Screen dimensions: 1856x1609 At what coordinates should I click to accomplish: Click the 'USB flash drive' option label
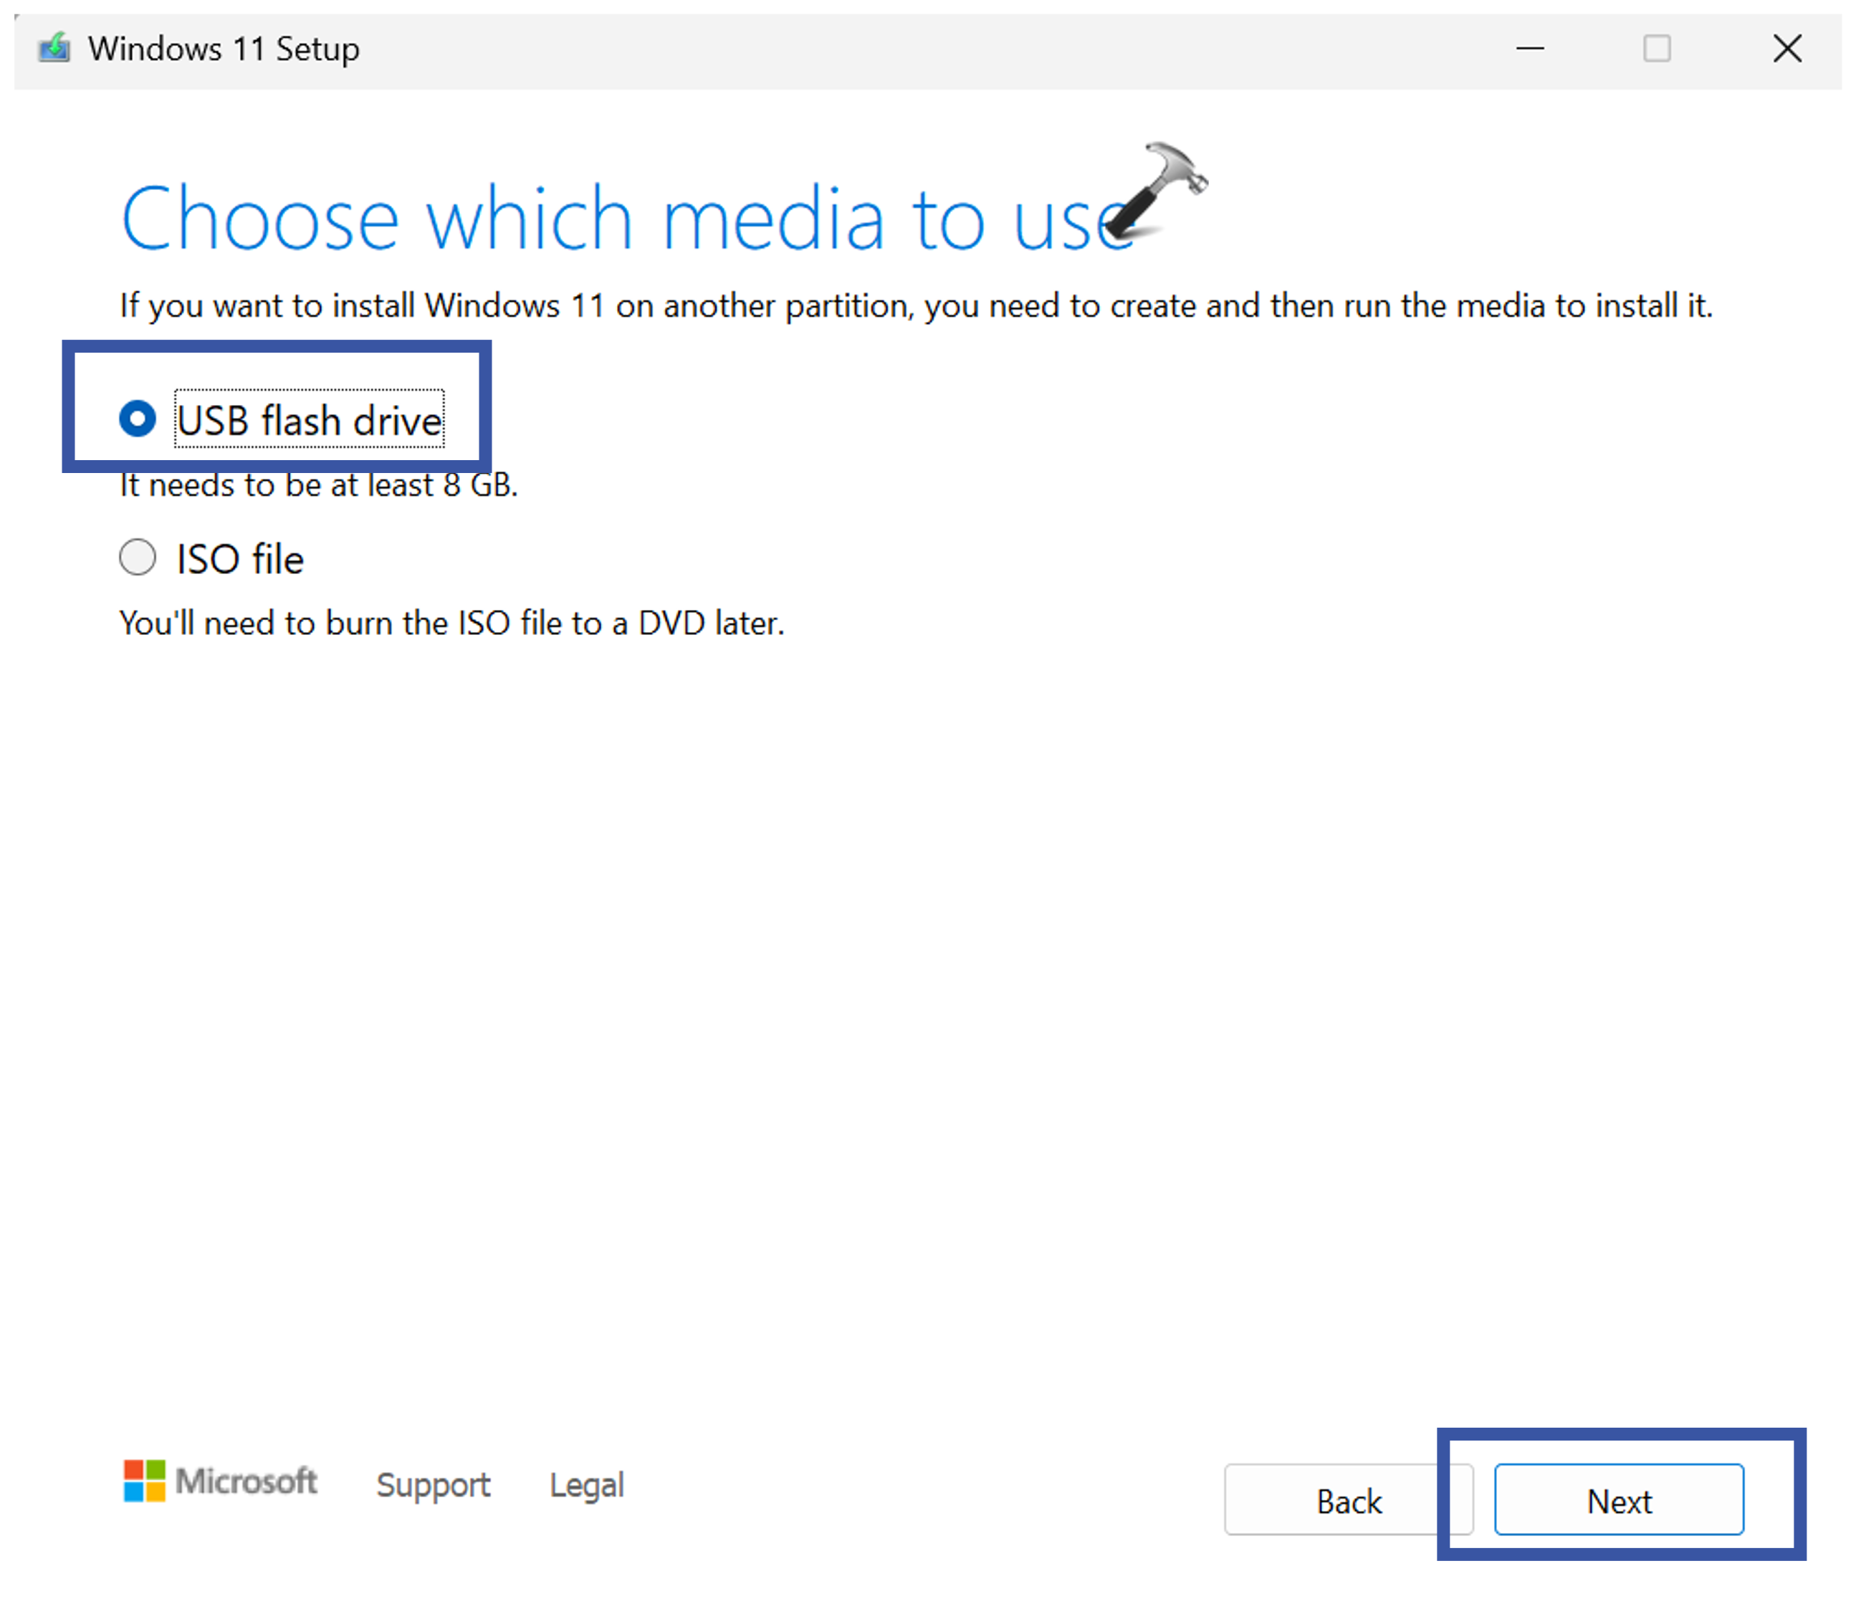click(308, 420)
